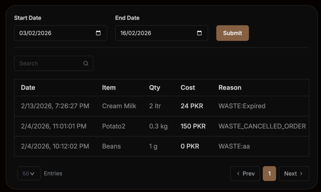
Task: Open the Start Date calendar picker icon
Action: click(x=98, y=33)
